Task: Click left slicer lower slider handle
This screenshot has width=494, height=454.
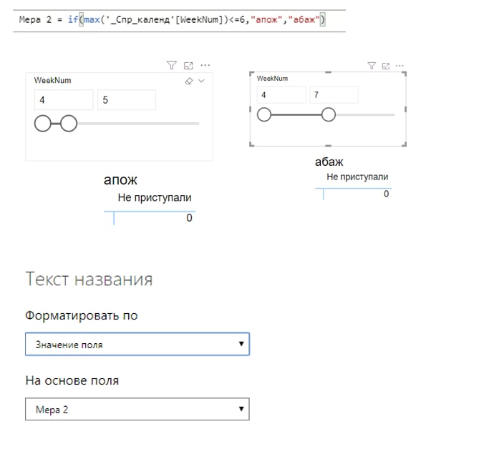Action: tap(42, 124)
